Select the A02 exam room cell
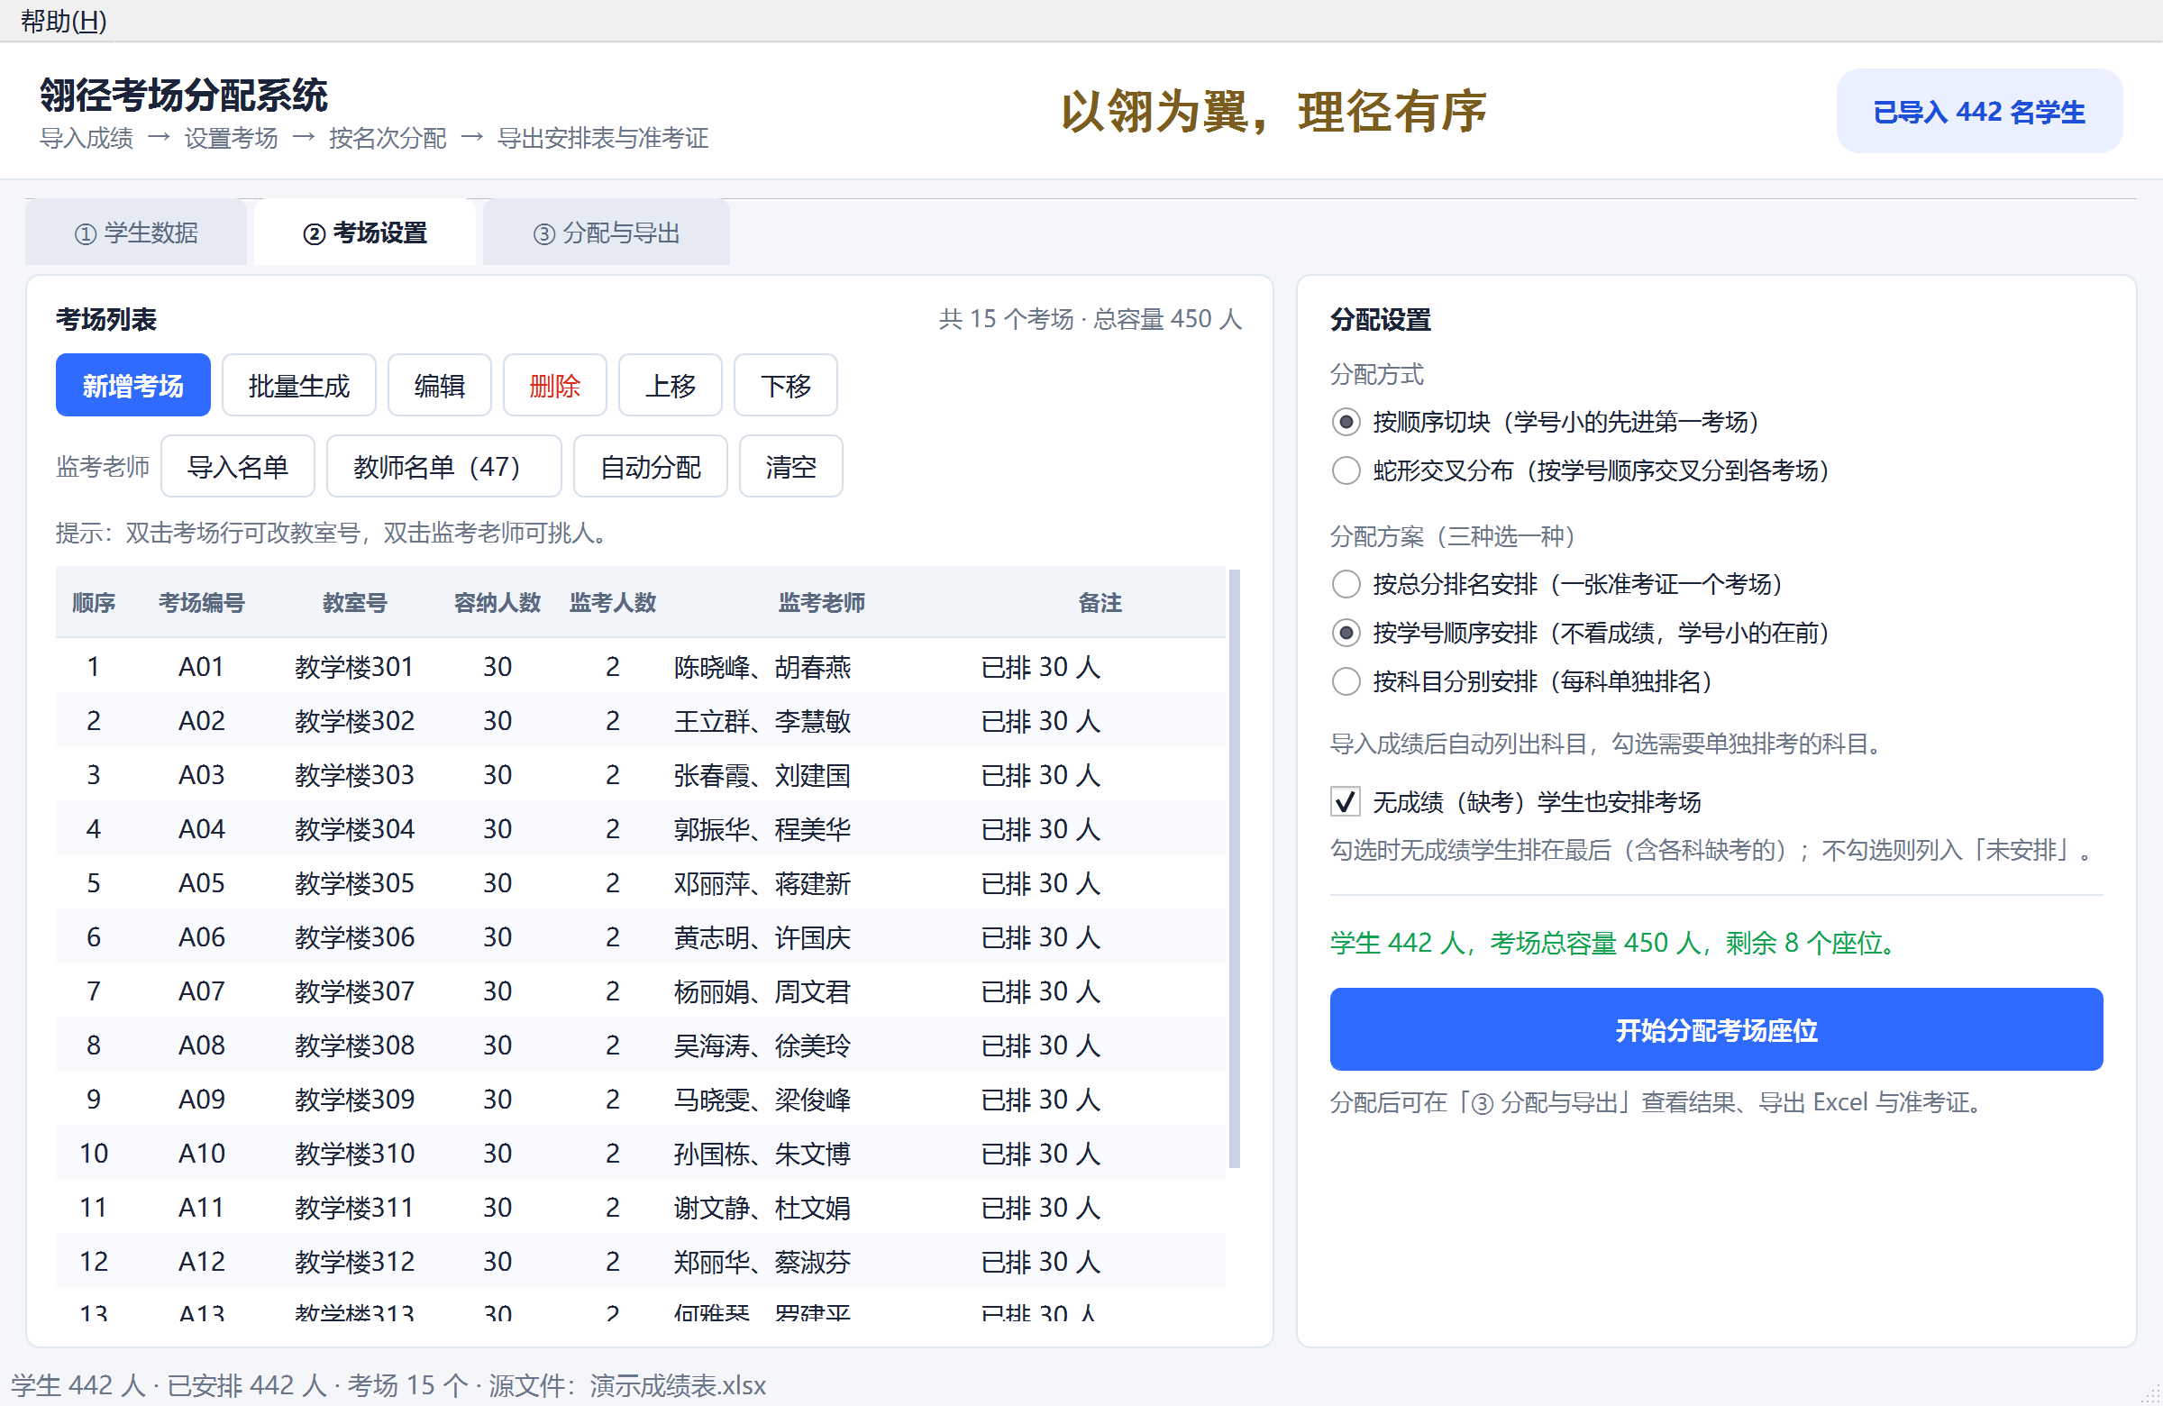2163x1406 pixels. pos(202,721)
